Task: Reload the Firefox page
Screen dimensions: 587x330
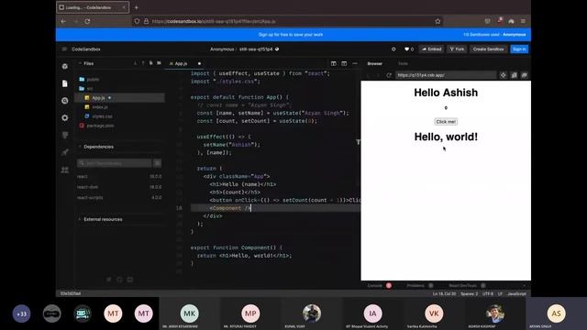Action: point(87,21)
